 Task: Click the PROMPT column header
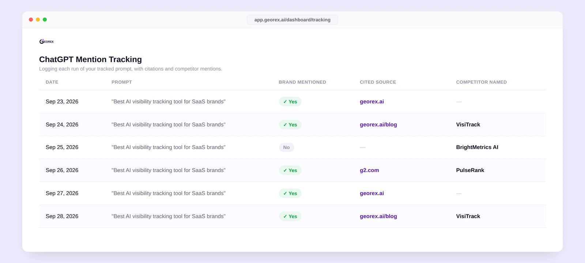point(122,82)
